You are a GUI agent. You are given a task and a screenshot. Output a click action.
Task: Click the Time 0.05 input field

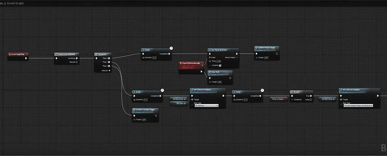point(218,61)
